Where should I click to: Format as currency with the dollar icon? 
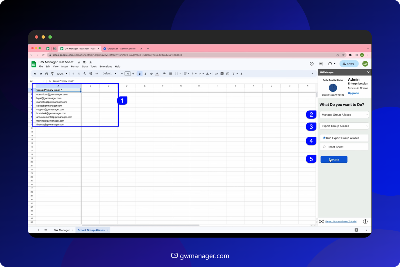point(73,74)
